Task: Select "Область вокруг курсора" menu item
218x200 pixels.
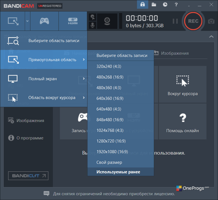Action: pyautogui.click(x=44, y=98)
